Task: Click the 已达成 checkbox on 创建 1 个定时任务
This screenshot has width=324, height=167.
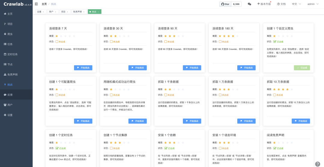Action: pyautogui.click(x=57, y=148)
